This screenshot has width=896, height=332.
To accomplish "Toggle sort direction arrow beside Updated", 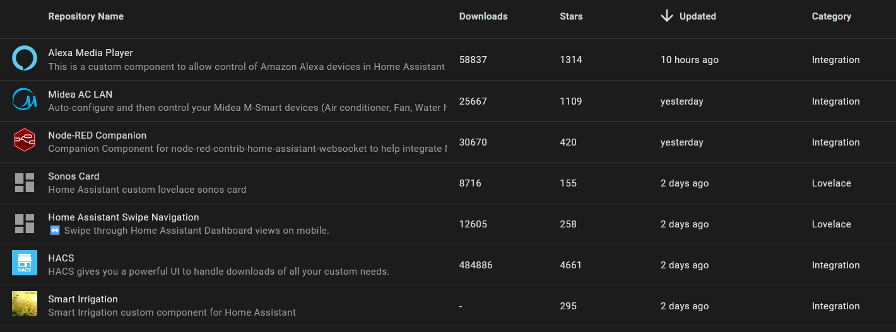I will click(x=667, y=16).
